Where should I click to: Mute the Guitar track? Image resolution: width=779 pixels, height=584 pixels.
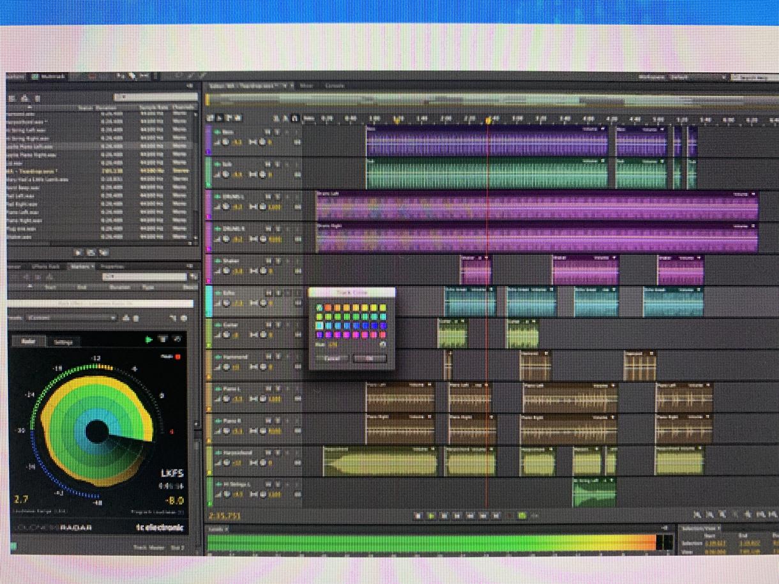pyautogui.click(x=268, y=324)
